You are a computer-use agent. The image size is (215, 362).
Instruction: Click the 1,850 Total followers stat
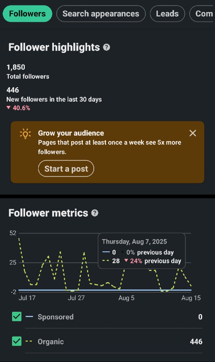point(28,72)
